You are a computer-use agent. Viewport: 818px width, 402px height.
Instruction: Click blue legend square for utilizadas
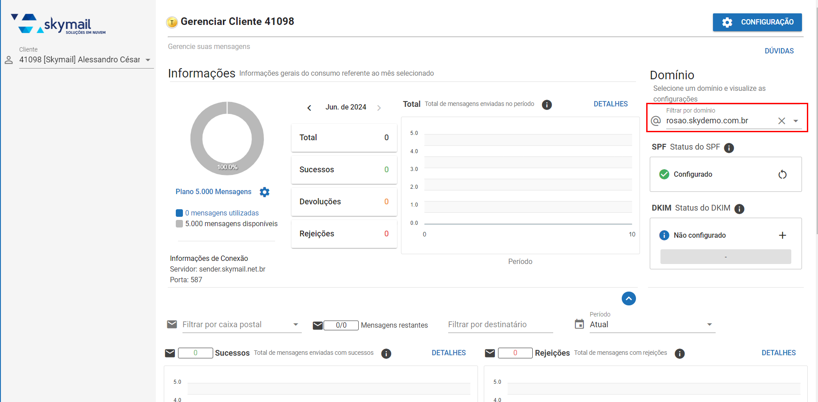coord(179,213)
